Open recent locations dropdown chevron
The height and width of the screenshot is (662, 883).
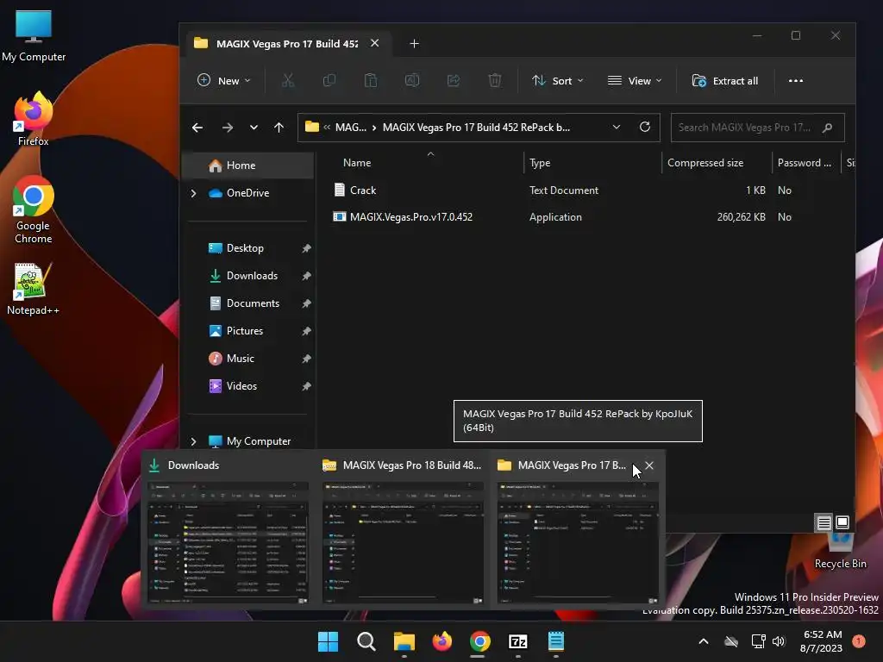point(254,128)
